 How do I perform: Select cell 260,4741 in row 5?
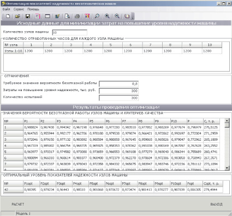pyautogui.click(x=211, y=152)
